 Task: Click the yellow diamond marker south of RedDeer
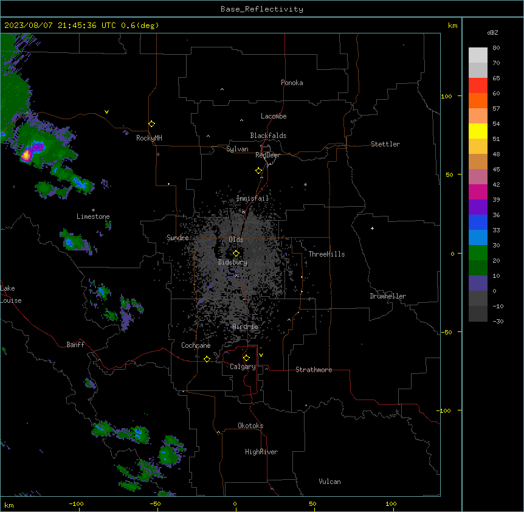pyautogui.click(x=258, y=171)
